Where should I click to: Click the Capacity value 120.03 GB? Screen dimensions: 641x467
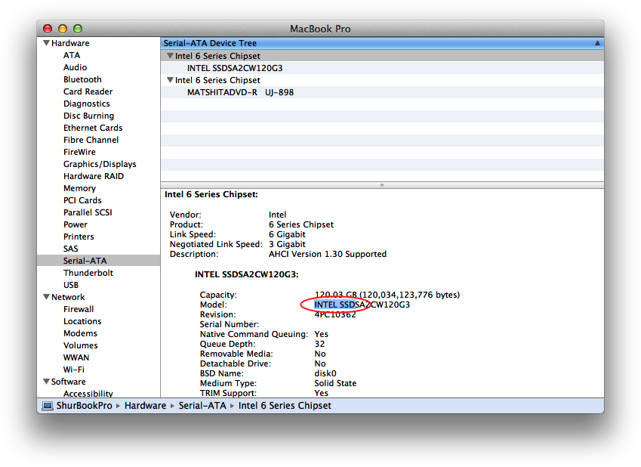335,295
